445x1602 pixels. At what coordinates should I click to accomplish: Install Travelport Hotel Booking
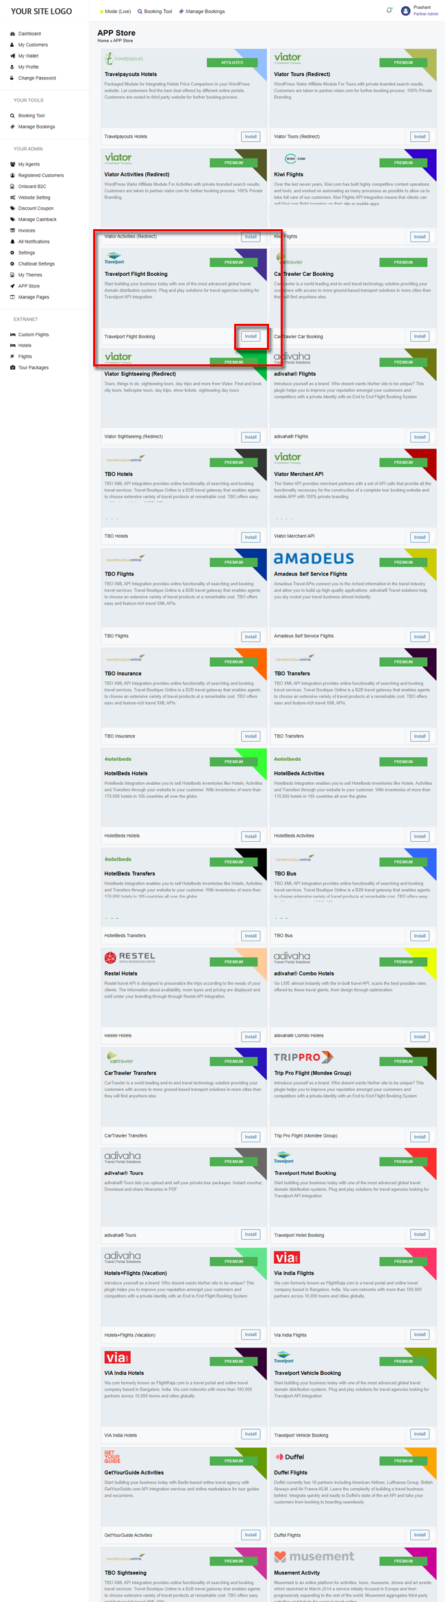click(420, 1234)
